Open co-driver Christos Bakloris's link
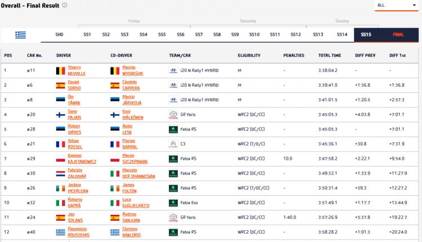 [x=131, y=232]
